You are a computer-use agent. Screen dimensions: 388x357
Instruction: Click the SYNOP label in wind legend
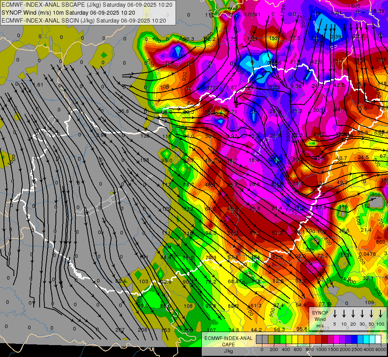point(320,313)
